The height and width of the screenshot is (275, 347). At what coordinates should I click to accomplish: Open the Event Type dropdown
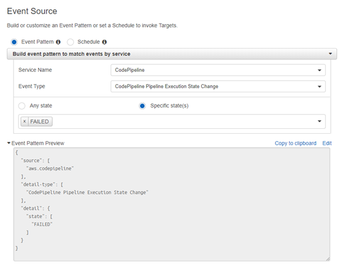pos(218,86)
